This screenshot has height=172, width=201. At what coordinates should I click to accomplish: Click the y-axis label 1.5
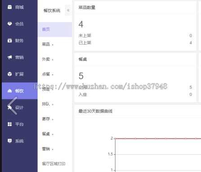tap(110, 154)
